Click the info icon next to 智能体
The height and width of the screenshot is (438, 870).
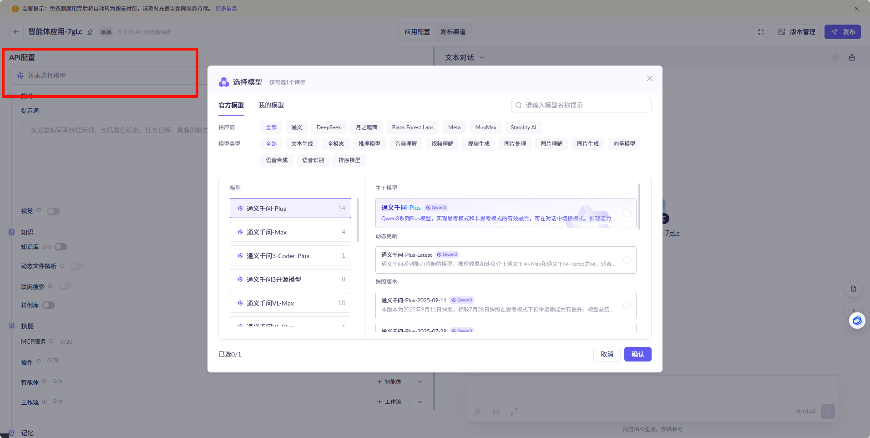[45, 382]
